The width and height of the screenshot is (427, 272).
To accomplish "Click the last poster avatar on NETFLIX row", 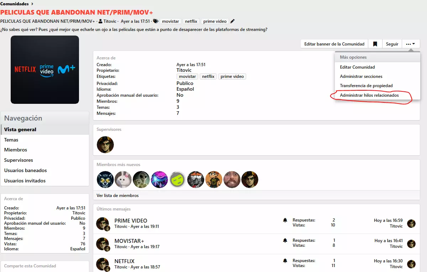I will pos(411,264).
